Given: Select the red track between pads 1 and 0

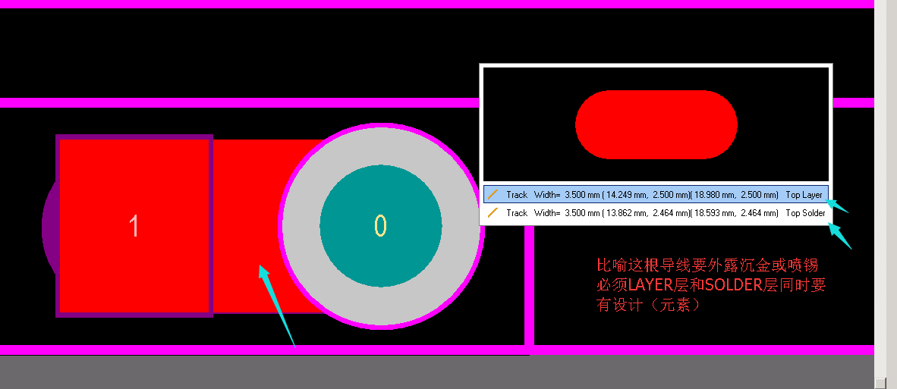Looking at the screenshot, I should click(x=246, y=226).
